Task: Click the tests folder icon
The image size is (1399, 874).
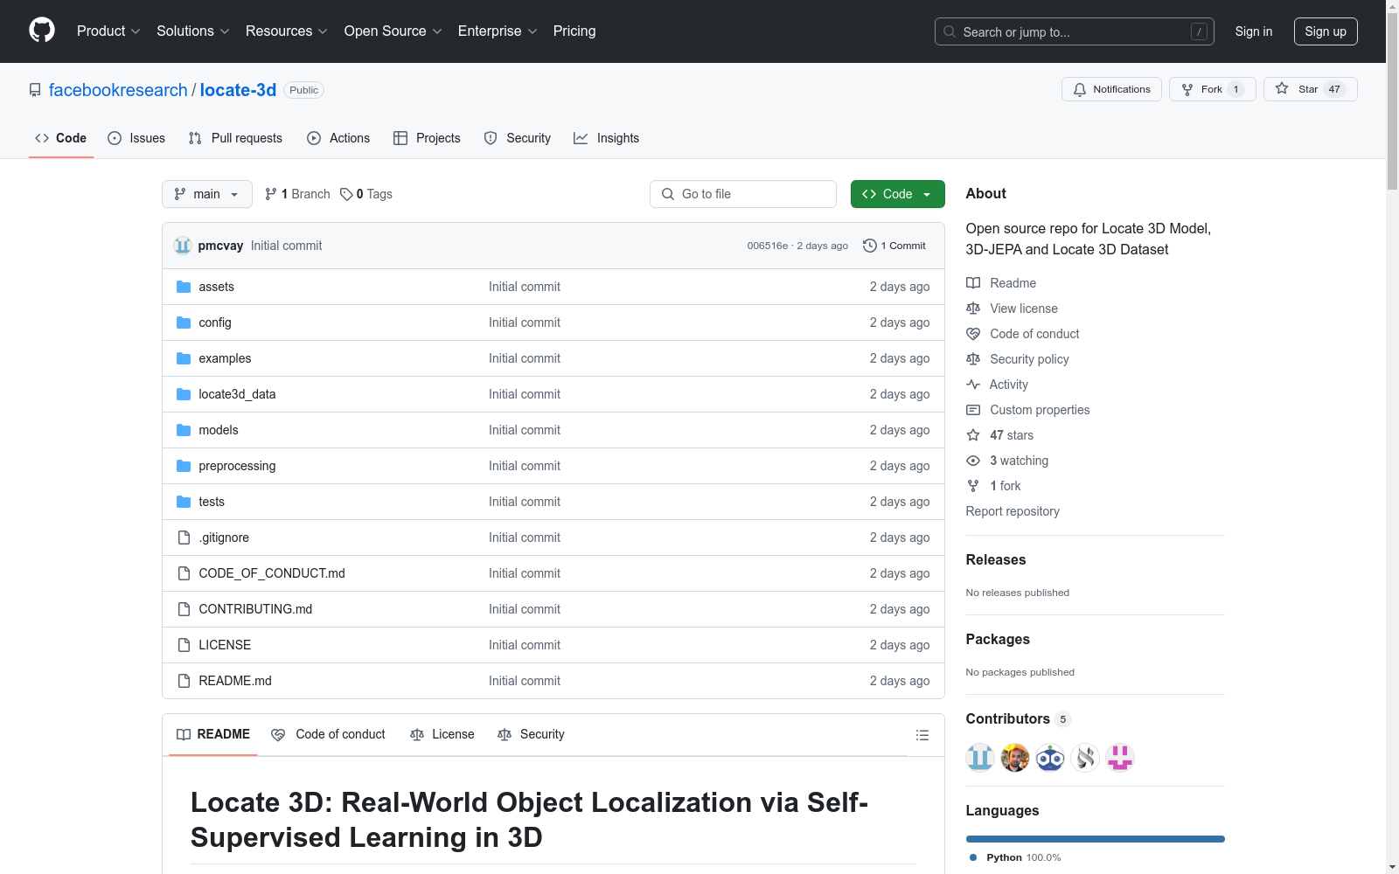Action: 184,502
